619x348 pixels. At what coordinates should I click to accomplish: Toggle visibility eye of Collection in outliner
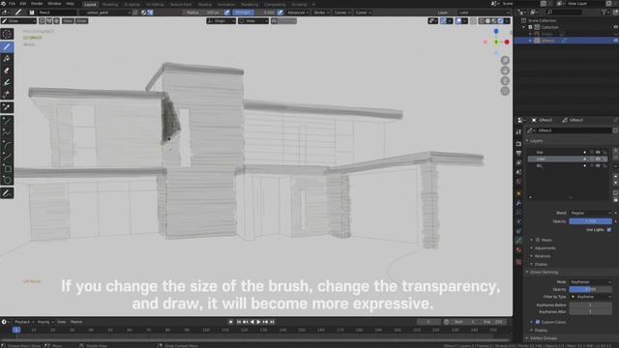point(615,27)
